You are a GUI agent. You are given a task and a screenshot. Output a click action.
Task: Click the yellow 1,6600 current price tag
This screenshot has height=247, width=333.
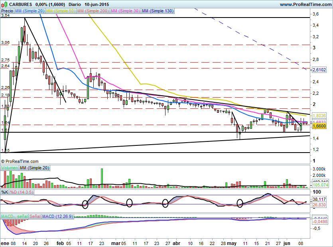click(319, 126)
